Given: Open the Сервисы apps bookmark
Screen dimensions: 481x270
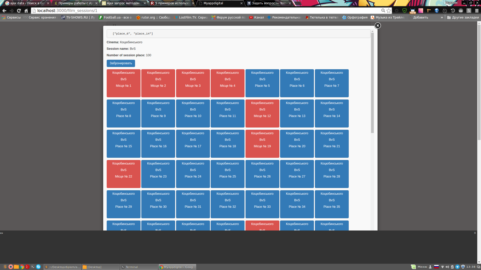Looking at the screenshot, I should tap(11, 17).
